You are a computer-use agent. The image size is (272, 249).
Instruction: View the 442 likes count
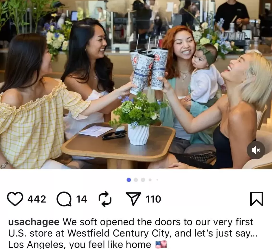click(37, 199)
